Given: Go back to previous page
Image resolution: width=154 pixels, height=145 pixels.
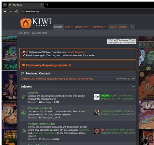Looking at the screenshot, I should pos(5,11).
